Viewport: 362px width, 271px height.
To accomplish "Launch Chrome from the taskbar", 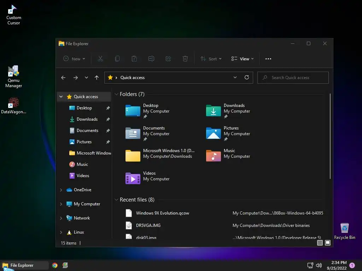I will coord(55,265).
